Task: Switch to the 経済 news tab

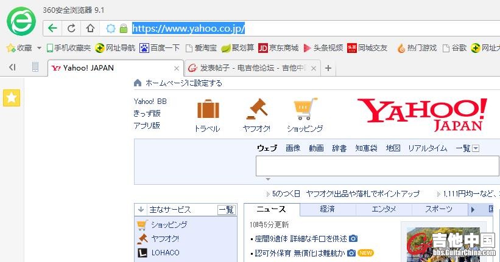Action: (x=327, y=209)
